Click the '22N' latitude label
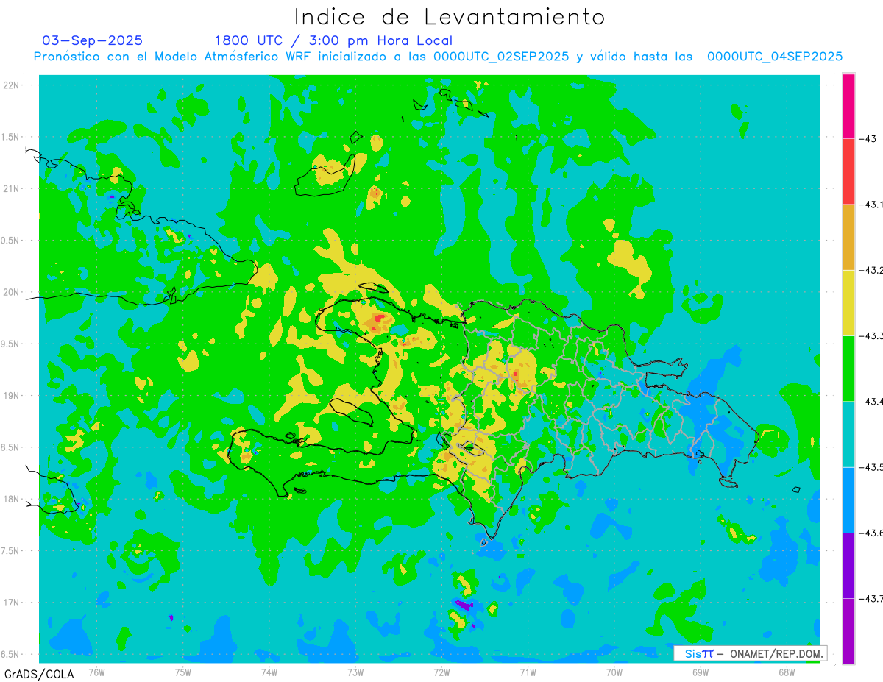The height and width of the screenshot is (682, 883). pos(12,85)
